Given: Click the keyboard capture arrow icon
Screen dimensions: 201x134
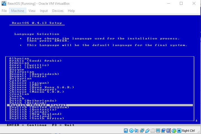Looking at the screenshot, I should 179,131.
